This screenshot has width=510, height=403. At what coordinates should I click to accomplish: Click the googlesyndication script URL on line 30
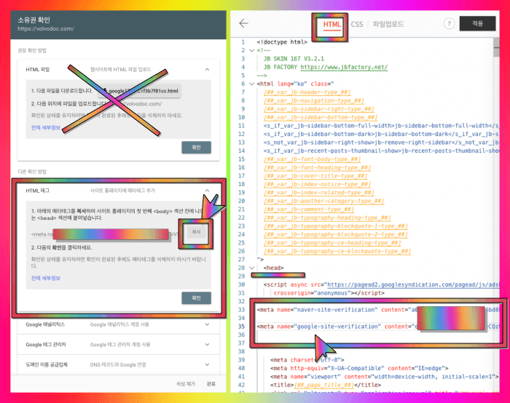coord(413,285)
